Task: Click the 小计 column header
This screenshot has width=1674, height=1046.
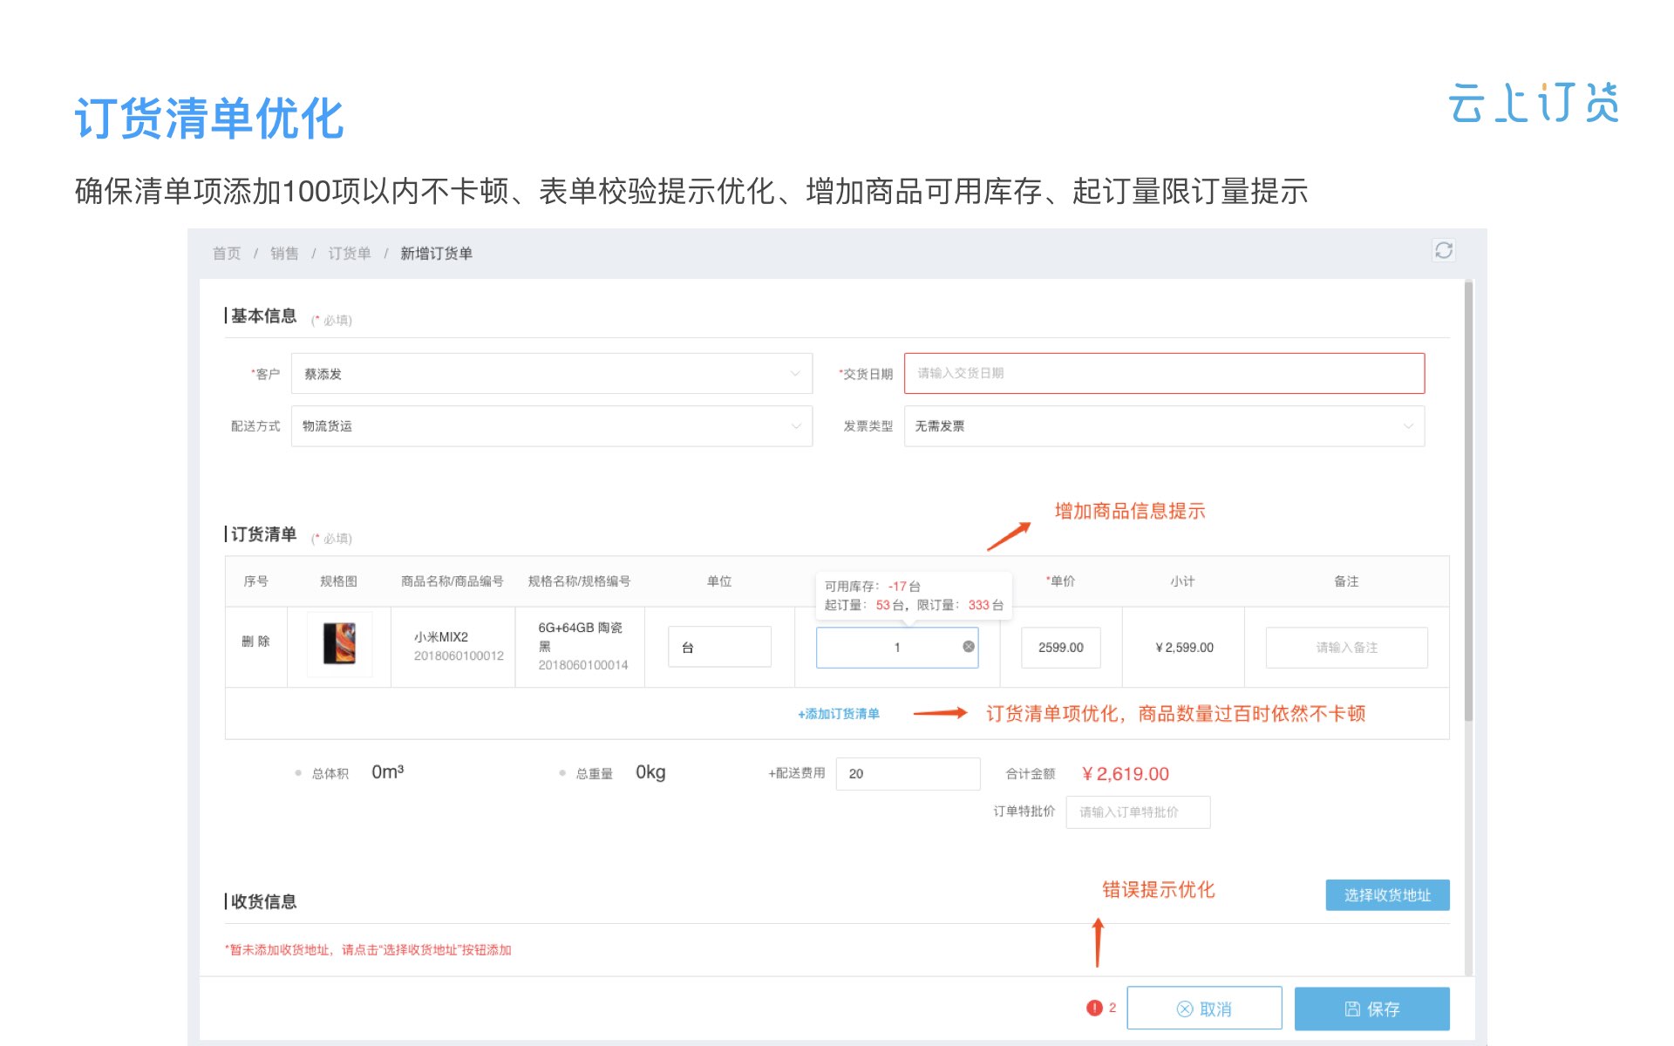Action: point(1182,581)
